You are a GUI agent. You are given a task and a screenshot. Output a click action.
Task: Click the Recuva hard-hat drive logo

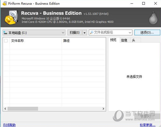pyautogui.click(x=11, y=17)
